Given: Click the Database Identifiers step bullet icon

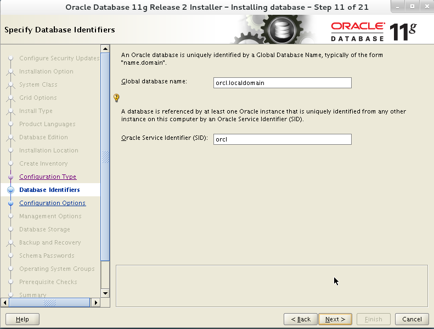Looking at the screenshot, I should 10,190.
